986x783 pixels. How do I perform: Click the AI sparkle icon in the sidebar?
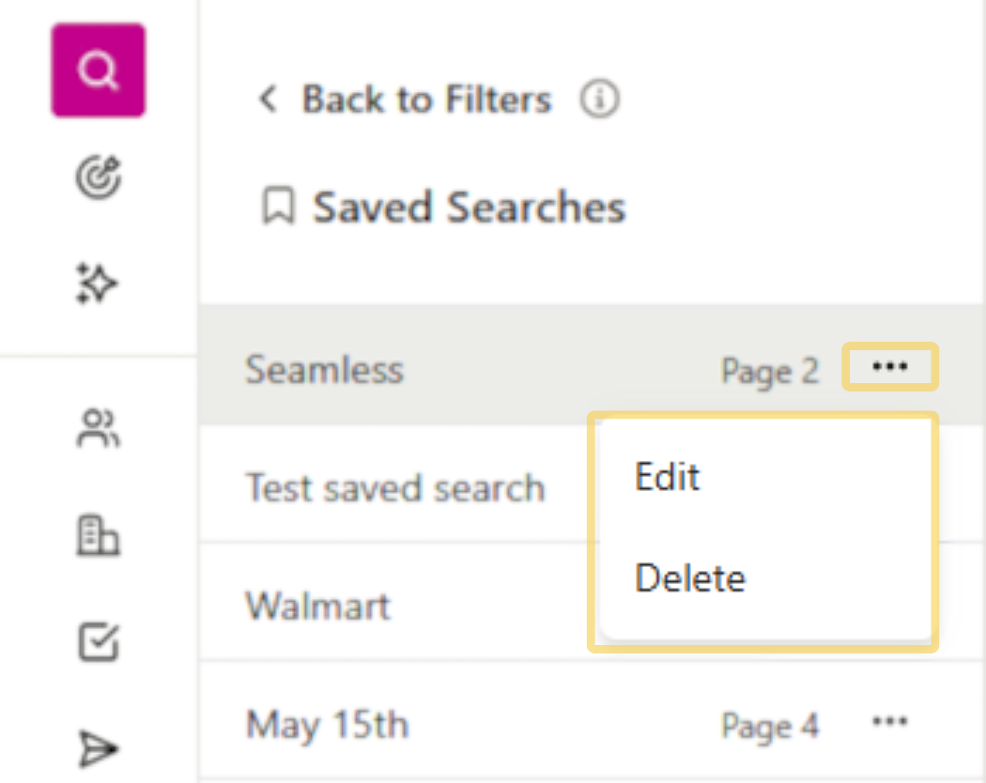(98, 282)
